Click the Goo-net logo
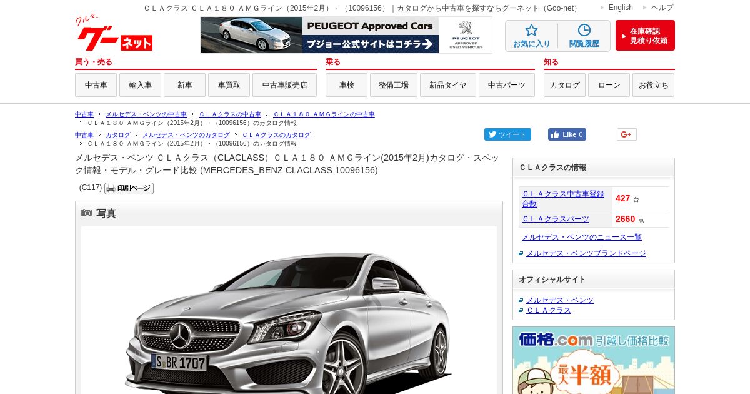 coord(114,34)
